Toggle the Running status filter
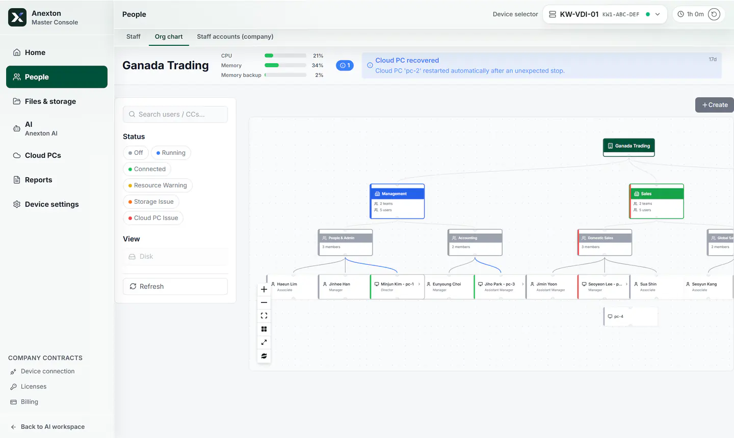This screenshot has height=438, width=734. (171, 153)
